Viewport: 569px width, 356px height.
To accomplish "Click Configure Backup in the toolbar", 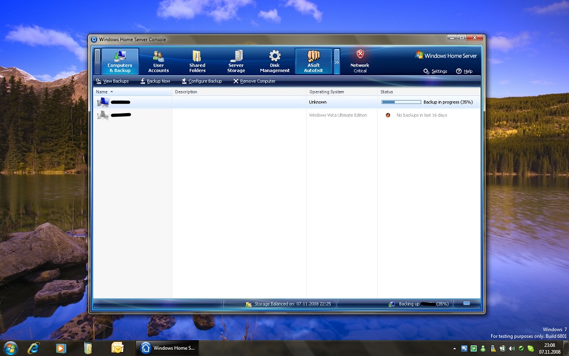I will point(202,81).
